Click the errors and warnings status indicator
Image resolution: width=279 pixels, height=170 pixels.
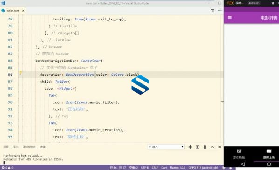(7, 168)
